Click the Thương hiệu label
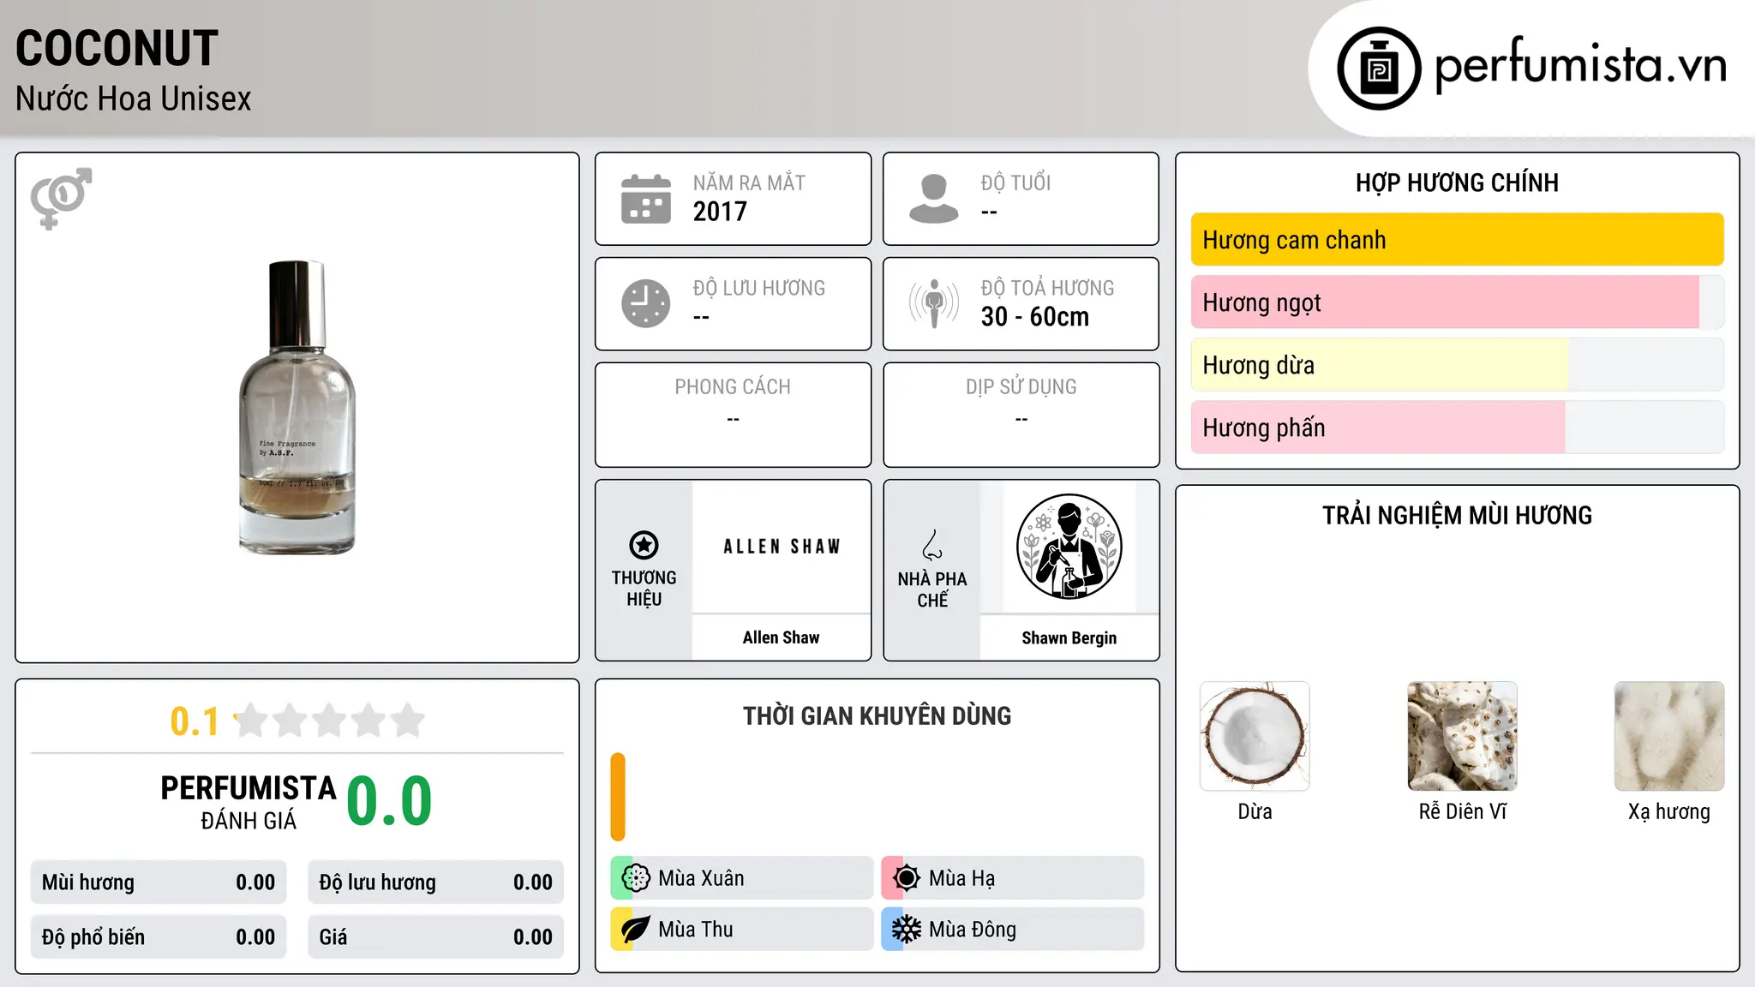Image resolution: width=1755 pixels, height=987 pixels. 644,588
